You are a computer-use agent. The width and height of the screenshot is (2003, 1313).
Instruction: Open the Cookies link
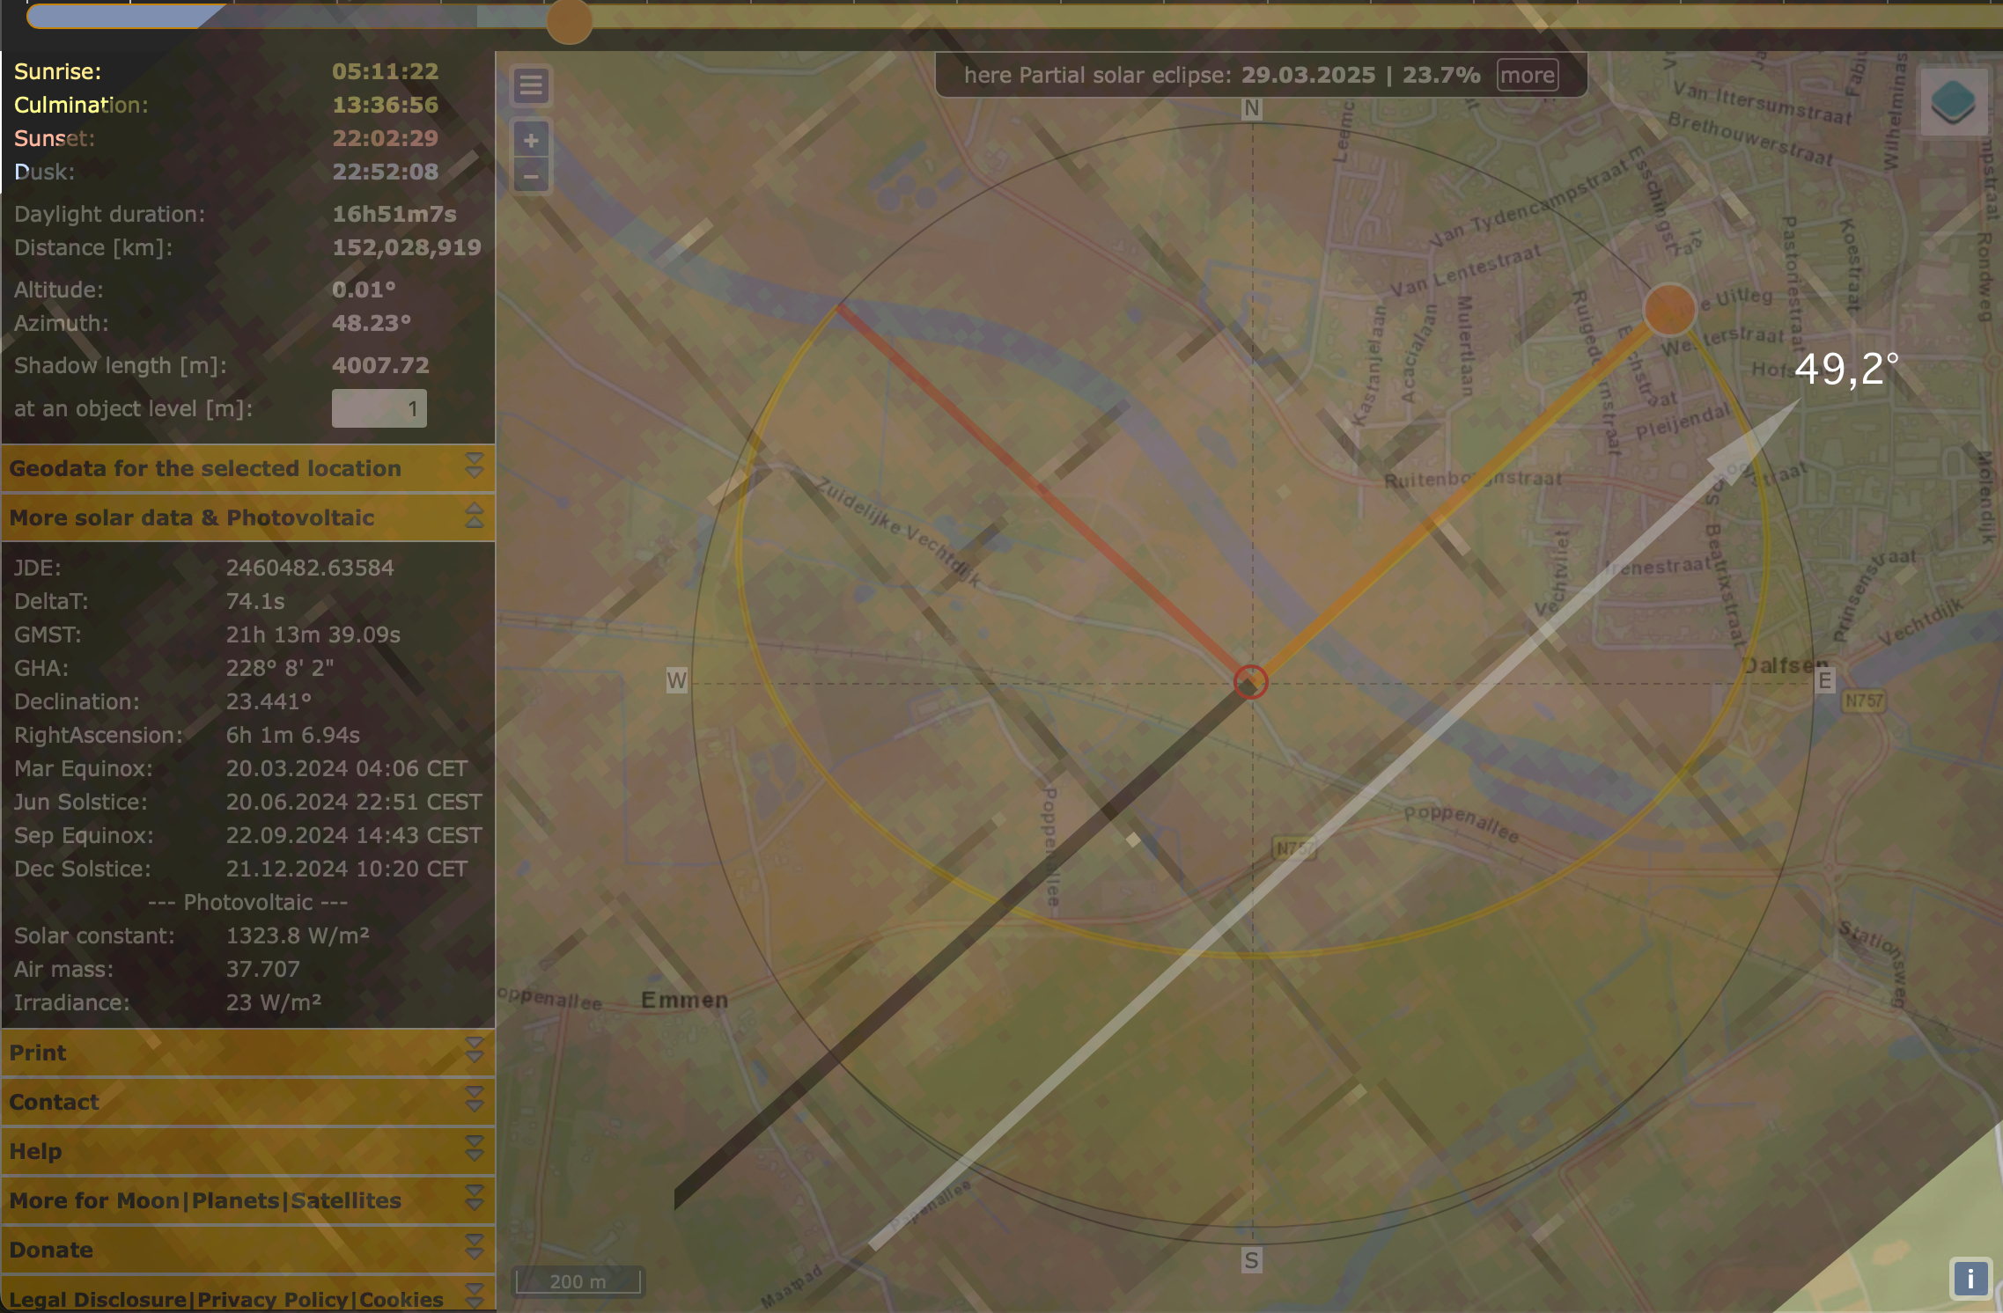point(401,1299)
